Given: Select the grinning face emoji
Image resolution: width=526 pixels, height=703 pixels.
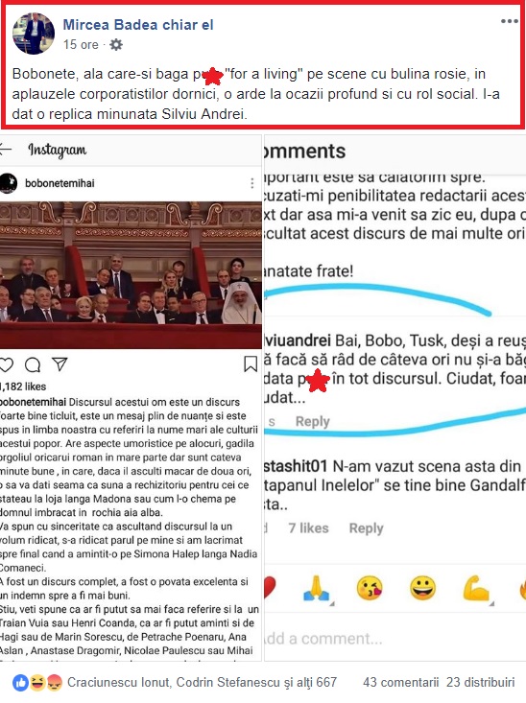Looking at the screenshot, I should point(422,588).
